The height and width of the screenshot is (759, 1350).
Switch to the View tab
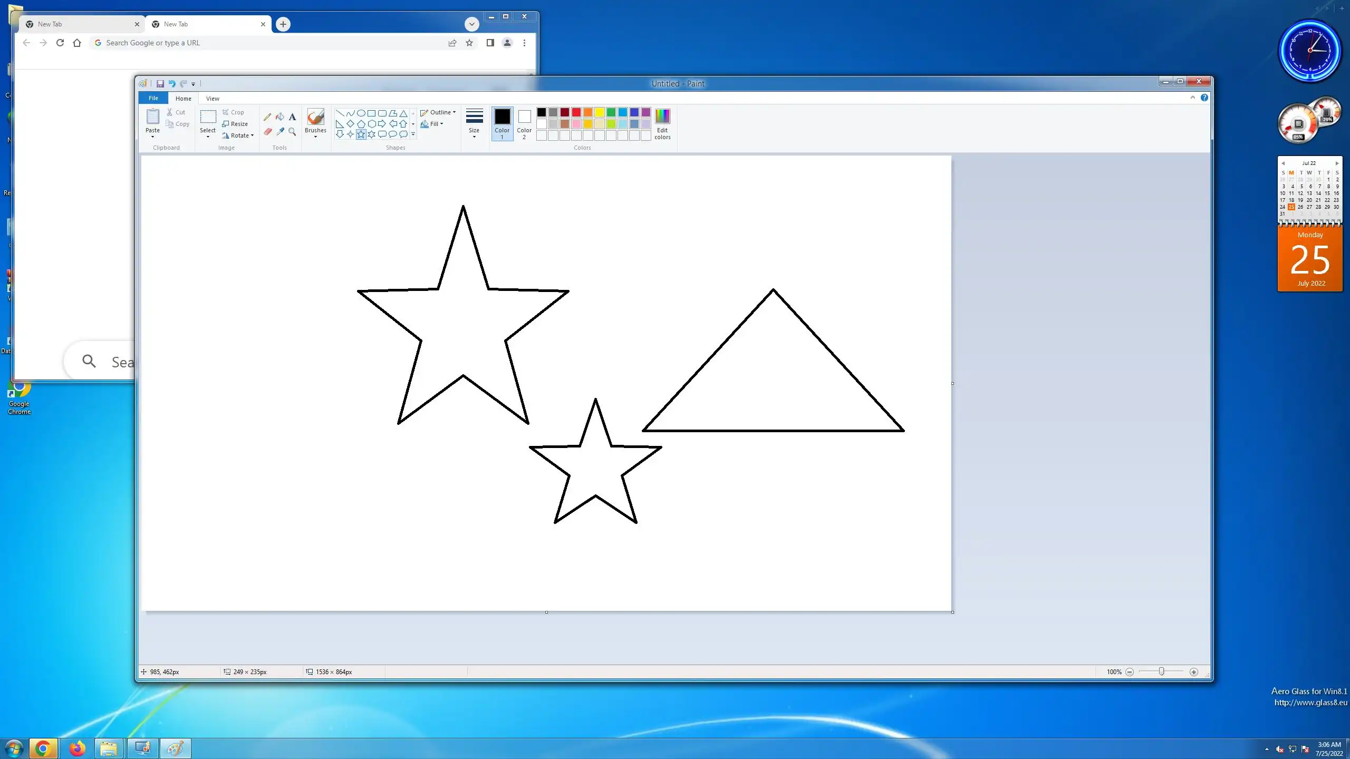(213, 99)
